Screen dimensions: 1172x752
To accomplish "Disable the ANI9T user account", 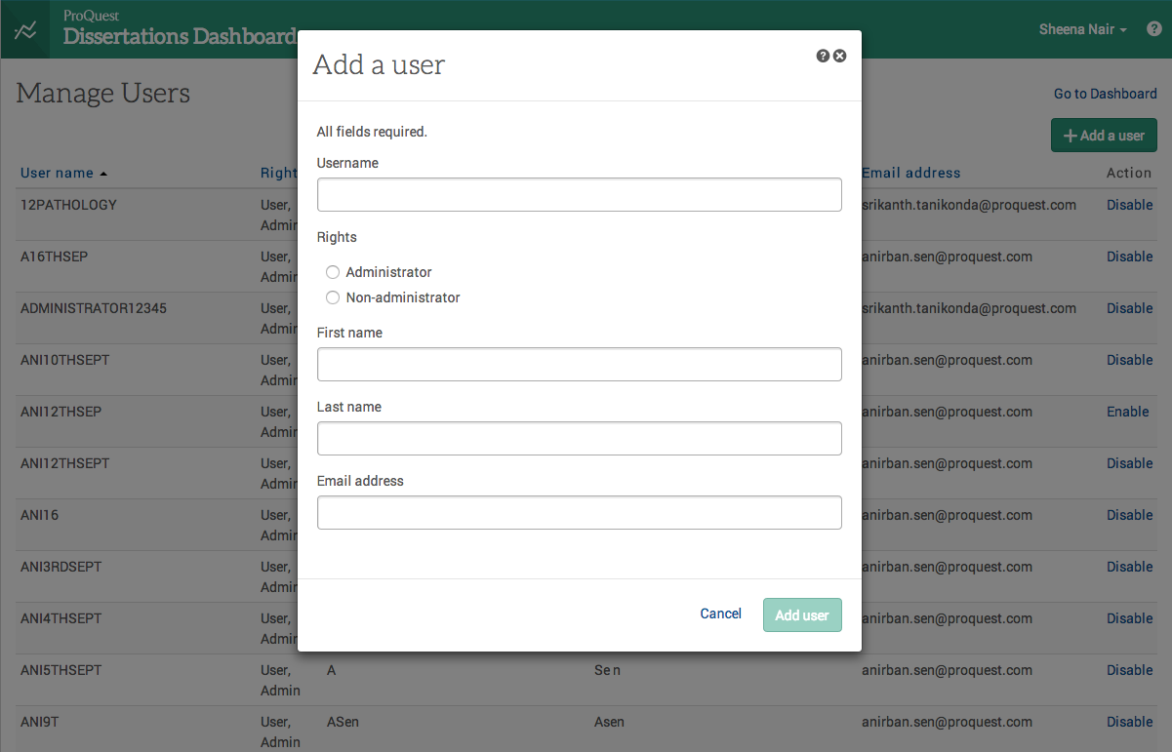I will 1129,722.
